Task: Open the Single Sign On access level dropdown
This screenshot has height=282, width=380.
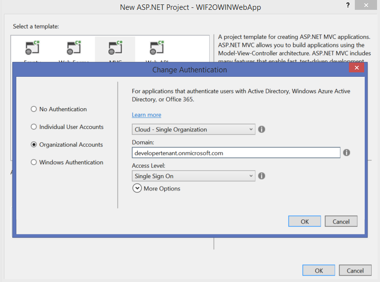Action: coord(193,176)
